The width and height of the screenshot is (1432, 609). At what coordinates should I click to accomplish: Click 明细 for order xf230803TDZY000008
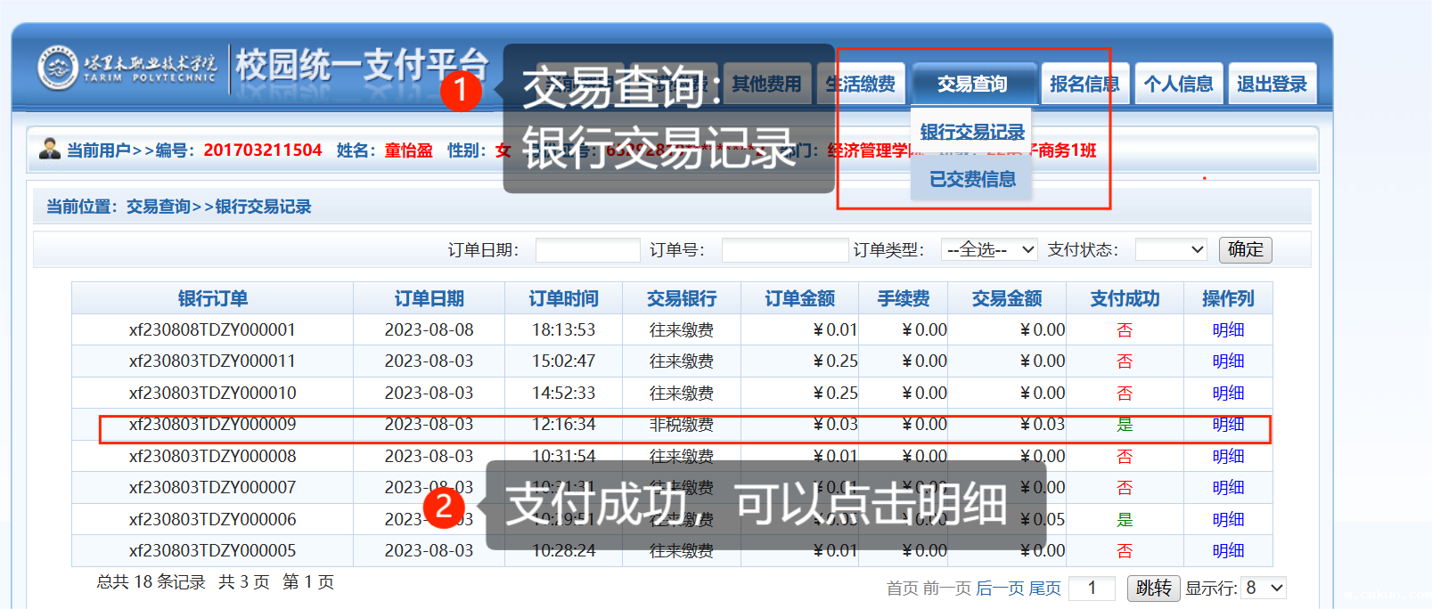(x=1228, y=456)
